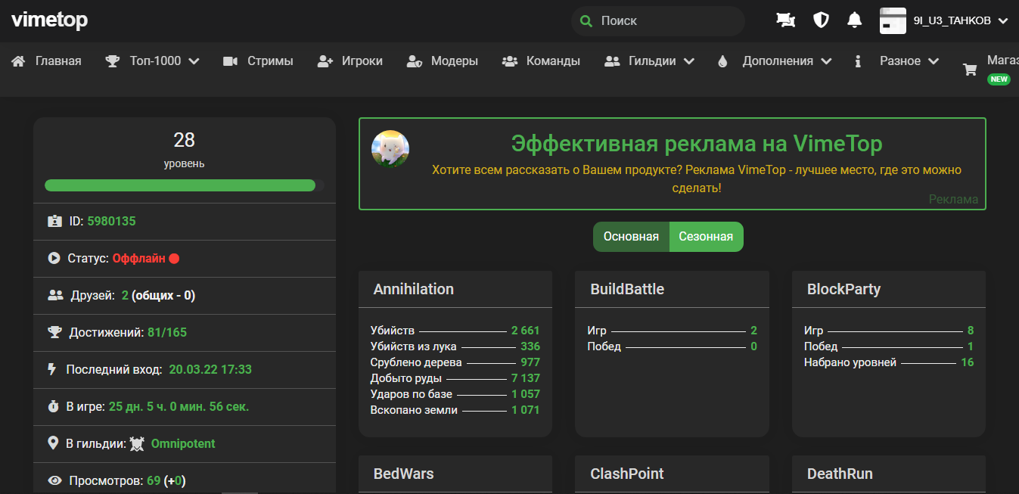This screenshot has width=1019, height=494.
Task: Click the player ID 5980135
Action: click(111, 222)
